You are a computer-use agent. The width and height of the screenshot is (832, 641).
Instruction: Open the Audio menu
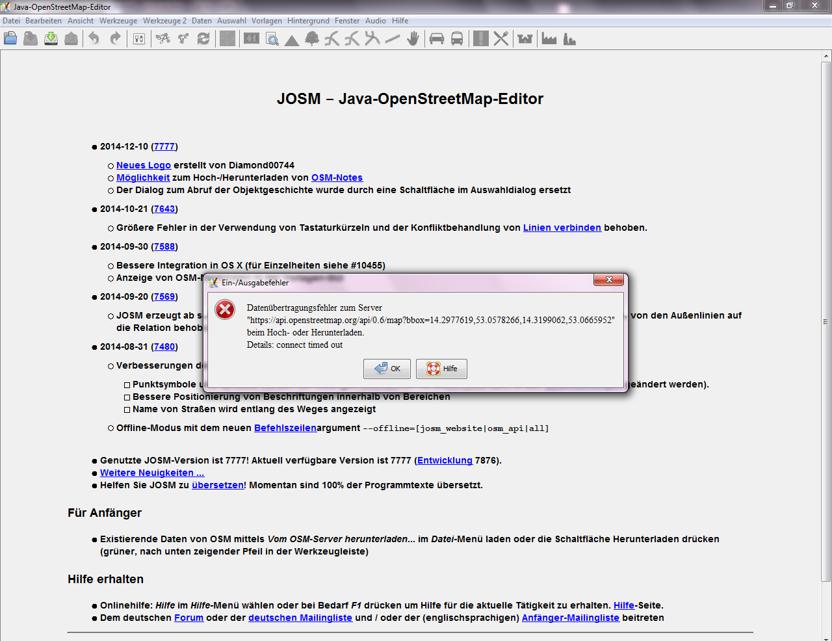pyautogui.click(x=376, y=21)
